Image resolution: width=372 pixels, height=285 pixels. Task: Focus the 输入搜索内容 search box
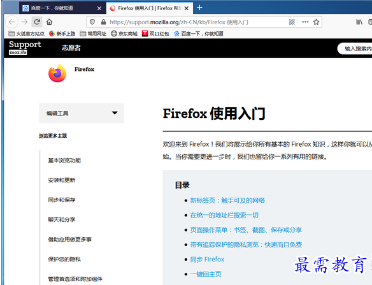(x=355, y=48)
